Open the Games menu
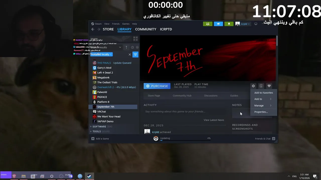 coord(126,24)
